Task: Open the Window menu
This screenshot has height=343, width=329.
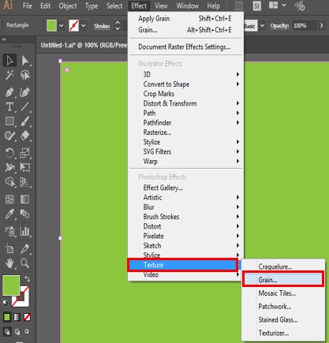Action: coord(187,6)
